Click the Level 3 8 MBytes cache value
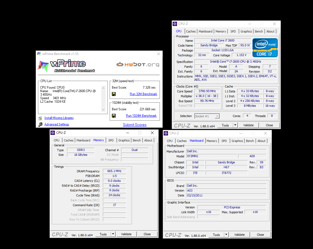Screen dimensions: 313x249 coord(250,106)
